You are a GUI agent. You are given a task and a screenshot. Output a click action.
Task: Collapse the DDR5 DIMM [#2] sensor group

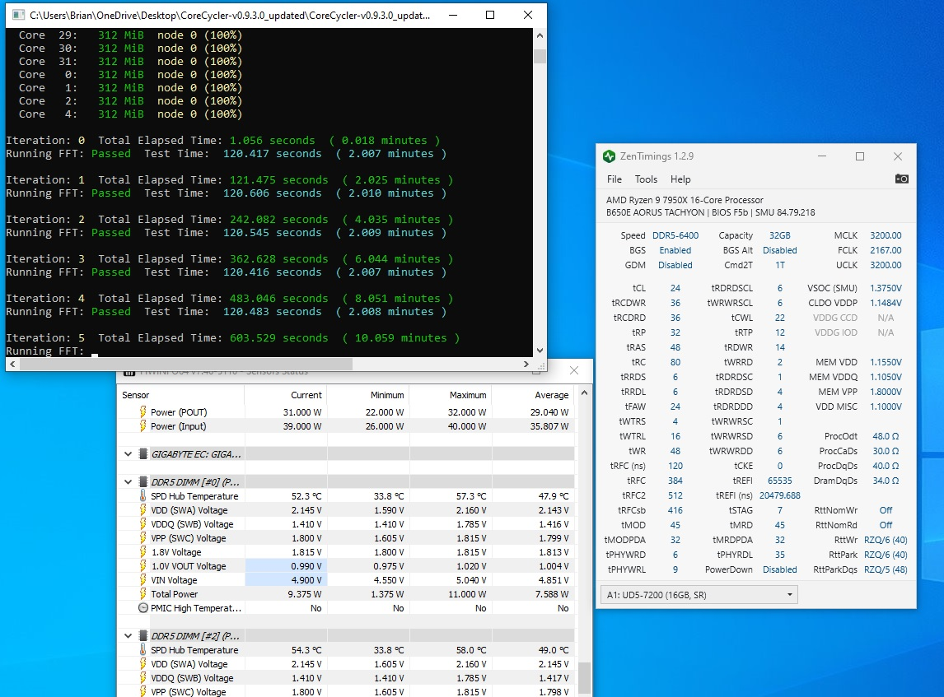point(129,635)
